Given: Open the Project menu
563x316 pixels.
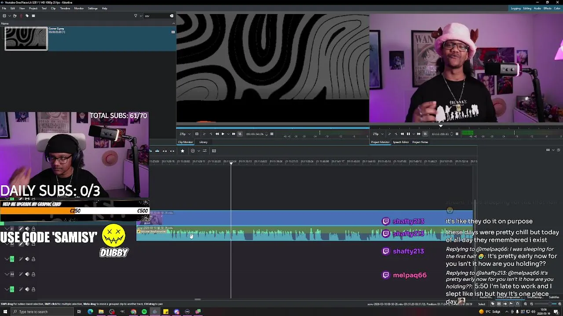Looking at the screenshot, I should (x=33, y=8).
